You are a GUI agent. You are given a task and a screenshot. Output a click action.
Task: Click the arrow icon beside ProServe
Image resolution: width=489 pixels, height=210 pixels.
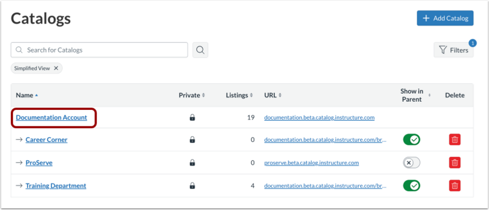19,163
